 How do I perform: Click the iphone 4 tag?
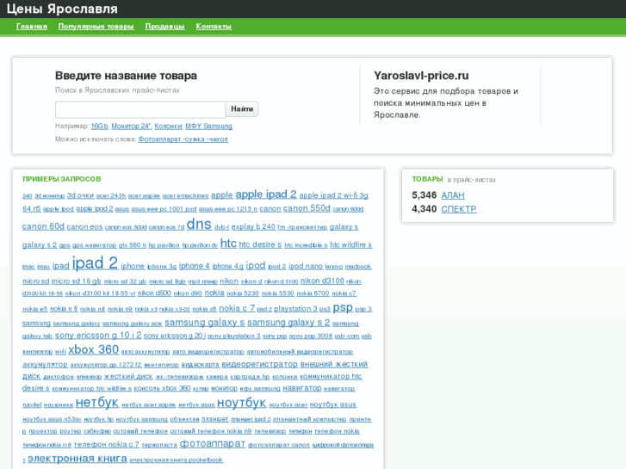tap(194, 266)
